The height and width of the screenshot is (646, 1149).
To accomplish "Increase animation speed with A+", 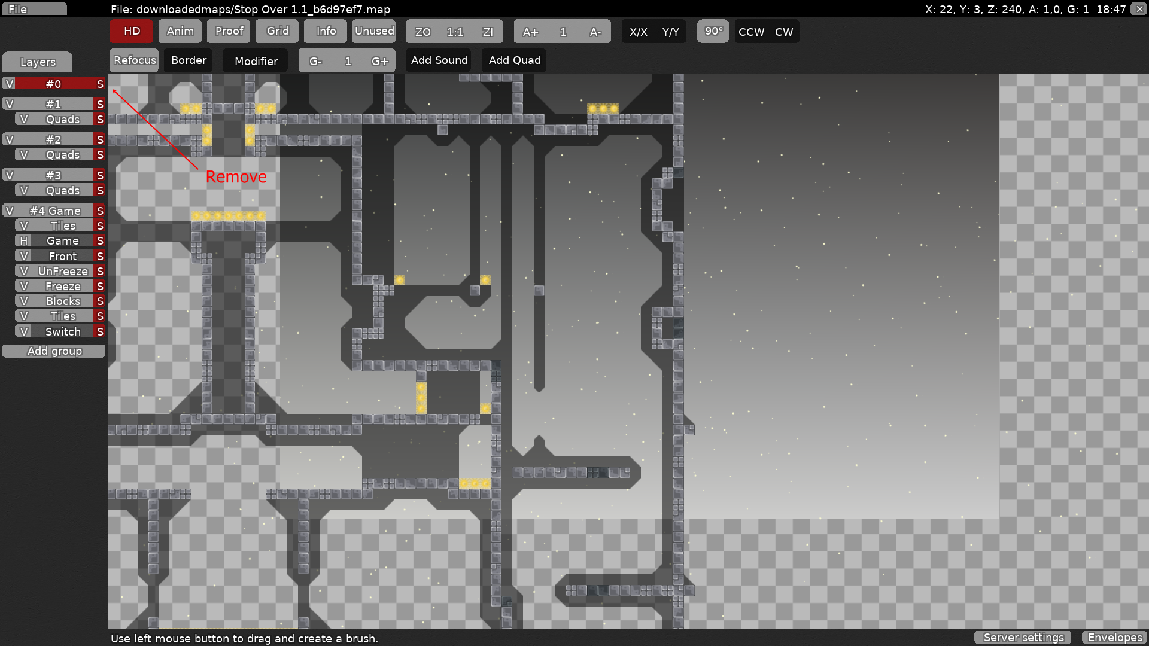I will tap(530, 32).
